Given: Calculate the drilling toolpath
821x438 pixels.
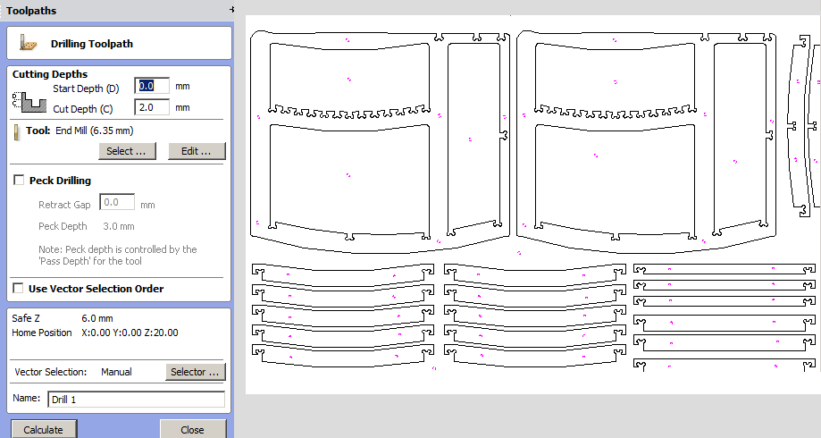Looking at the screenshot, I should [x=44, y=429].
